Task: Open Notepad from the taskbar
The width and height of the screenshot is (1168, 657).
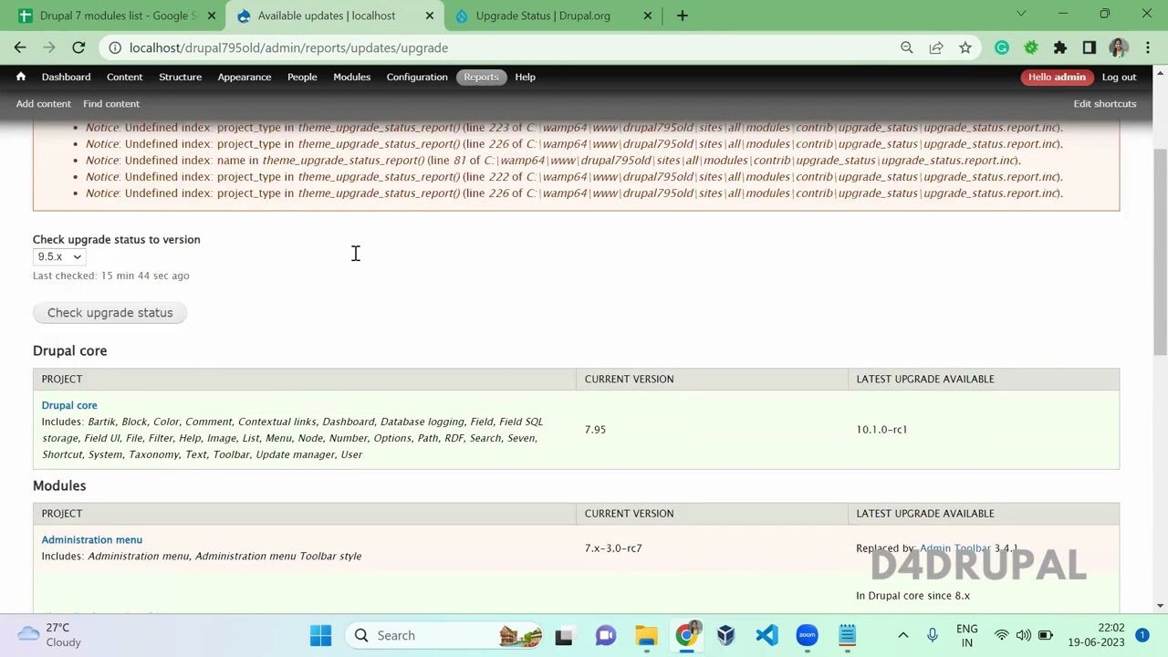Action: [847, 635]
